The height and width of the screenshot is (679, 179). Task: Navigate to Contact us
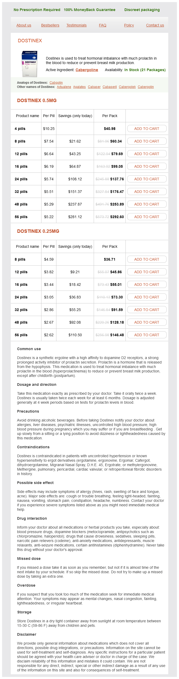point(155,25)
